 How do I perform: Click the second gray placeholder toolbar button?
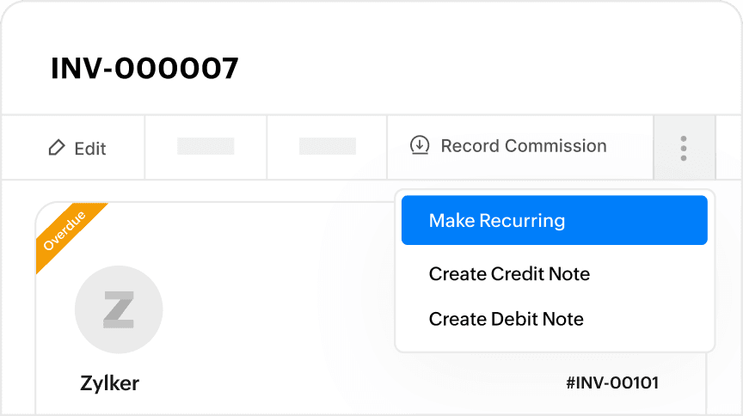coord(328,146)
